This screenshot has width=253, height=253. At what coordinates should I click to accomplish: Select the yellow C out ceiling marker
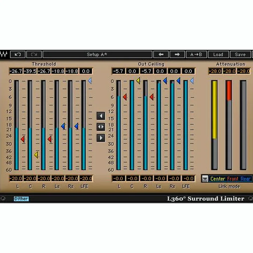(x=138, y=80)
